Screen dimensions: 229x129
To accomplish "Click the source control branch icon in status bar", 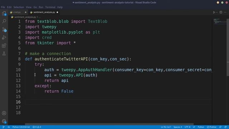I will tap(4, 127).
